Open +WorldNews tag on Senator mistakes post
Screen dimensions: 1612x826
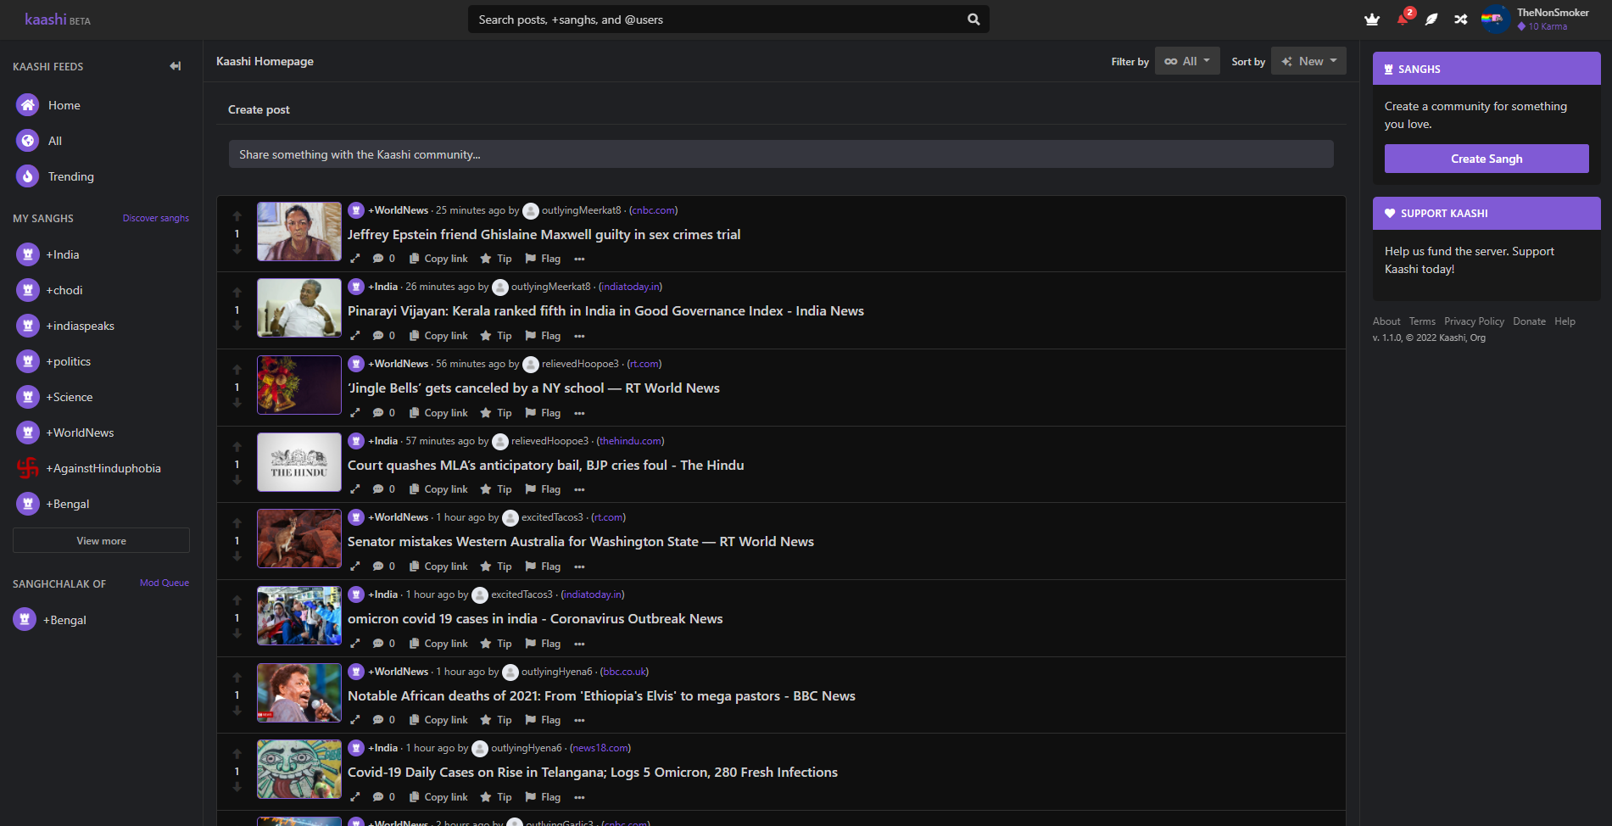[x=398, y=517]
